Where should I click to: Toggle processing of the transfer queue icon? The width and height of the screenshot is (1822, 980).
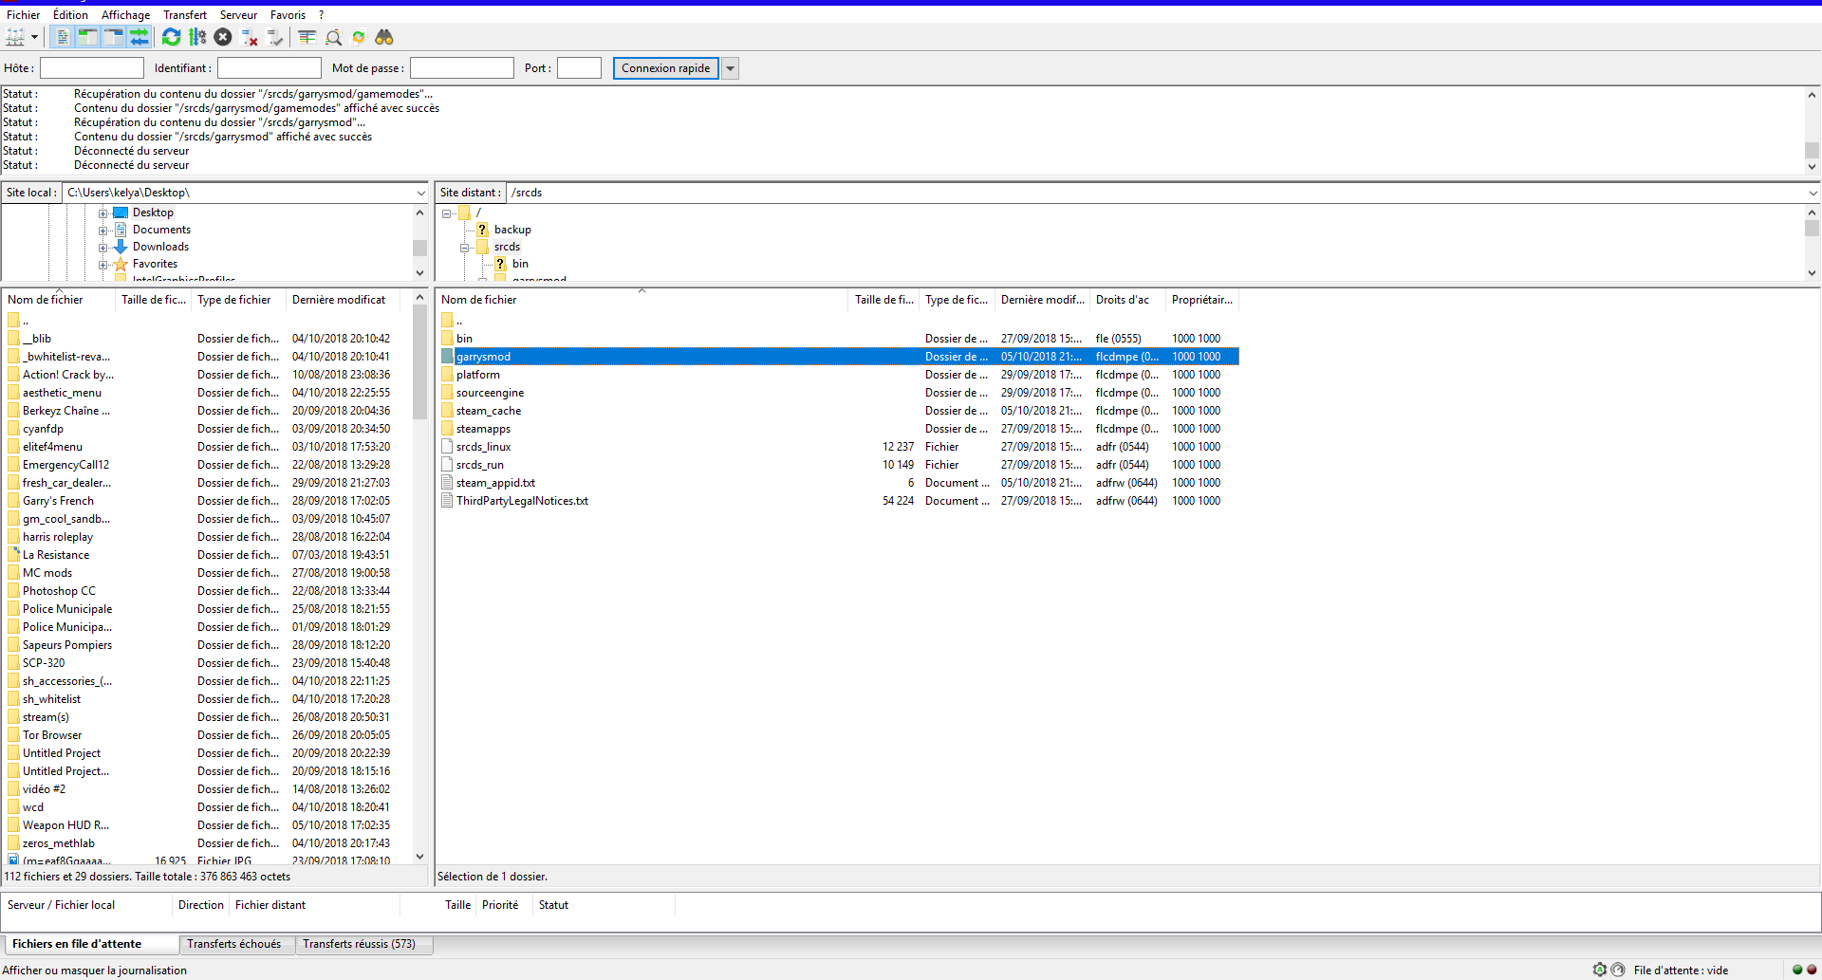pyautogui.click(x=197, y=37)
